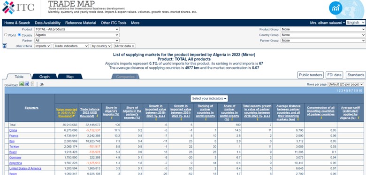
Task: Click the Standards button
Action: click(x=356, y=75)
